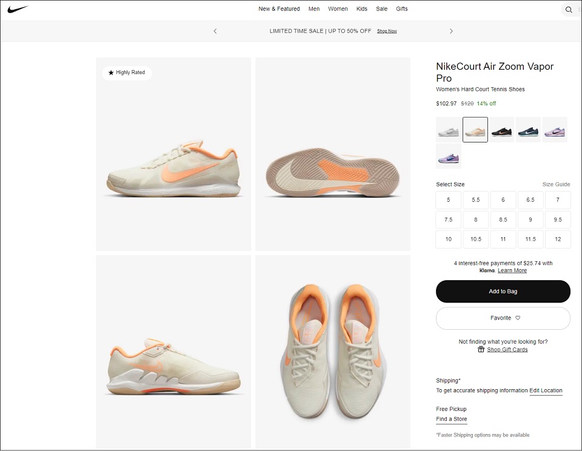This screenshot has width=582, height=451.
Task: Click the crossed-out $120 original price
Action: click(467, 104)
